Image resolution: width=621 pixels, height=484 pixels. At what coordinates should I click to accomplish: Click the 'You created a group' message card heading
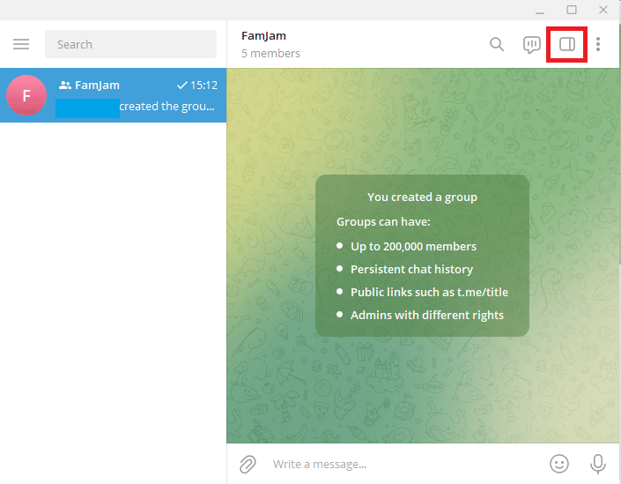click(x=422, y=197)
